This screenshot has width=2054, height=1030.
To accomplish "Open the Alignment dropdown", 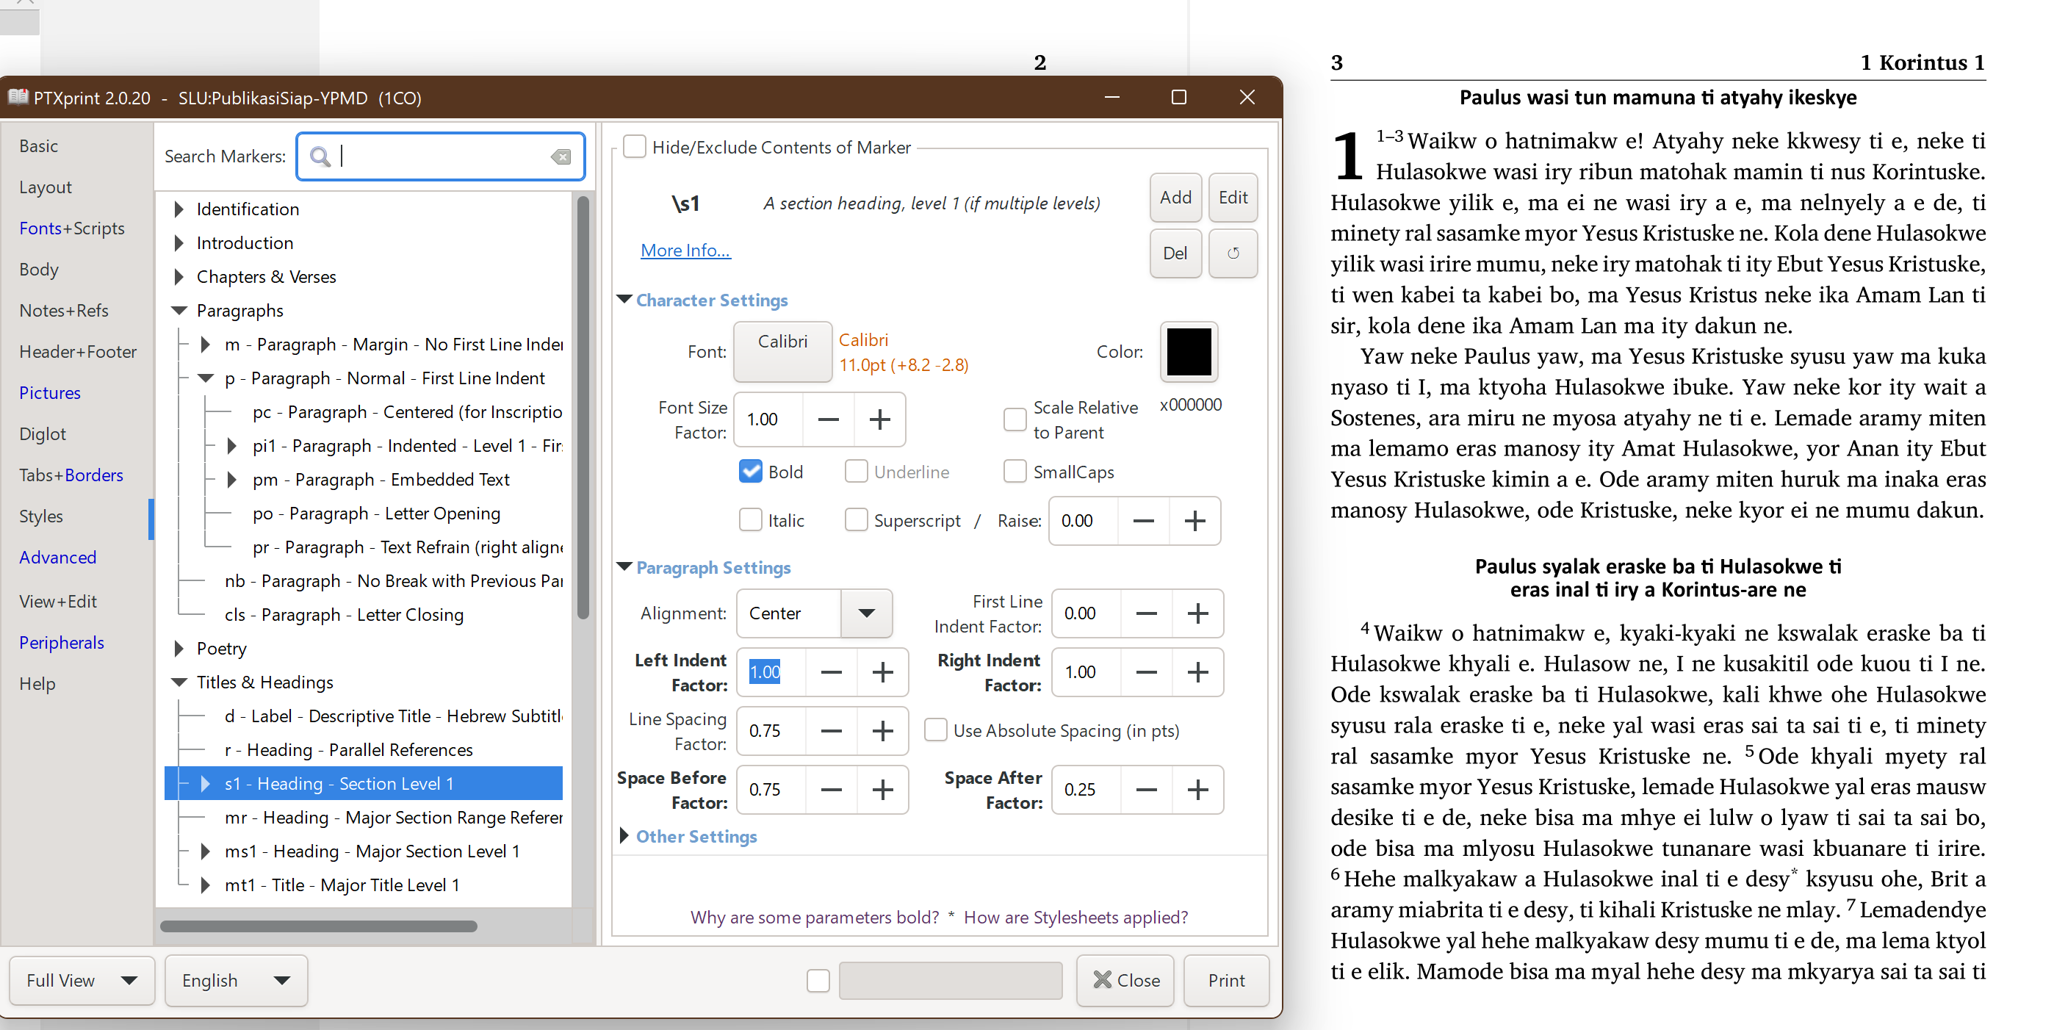I will (x=866, y=613).
